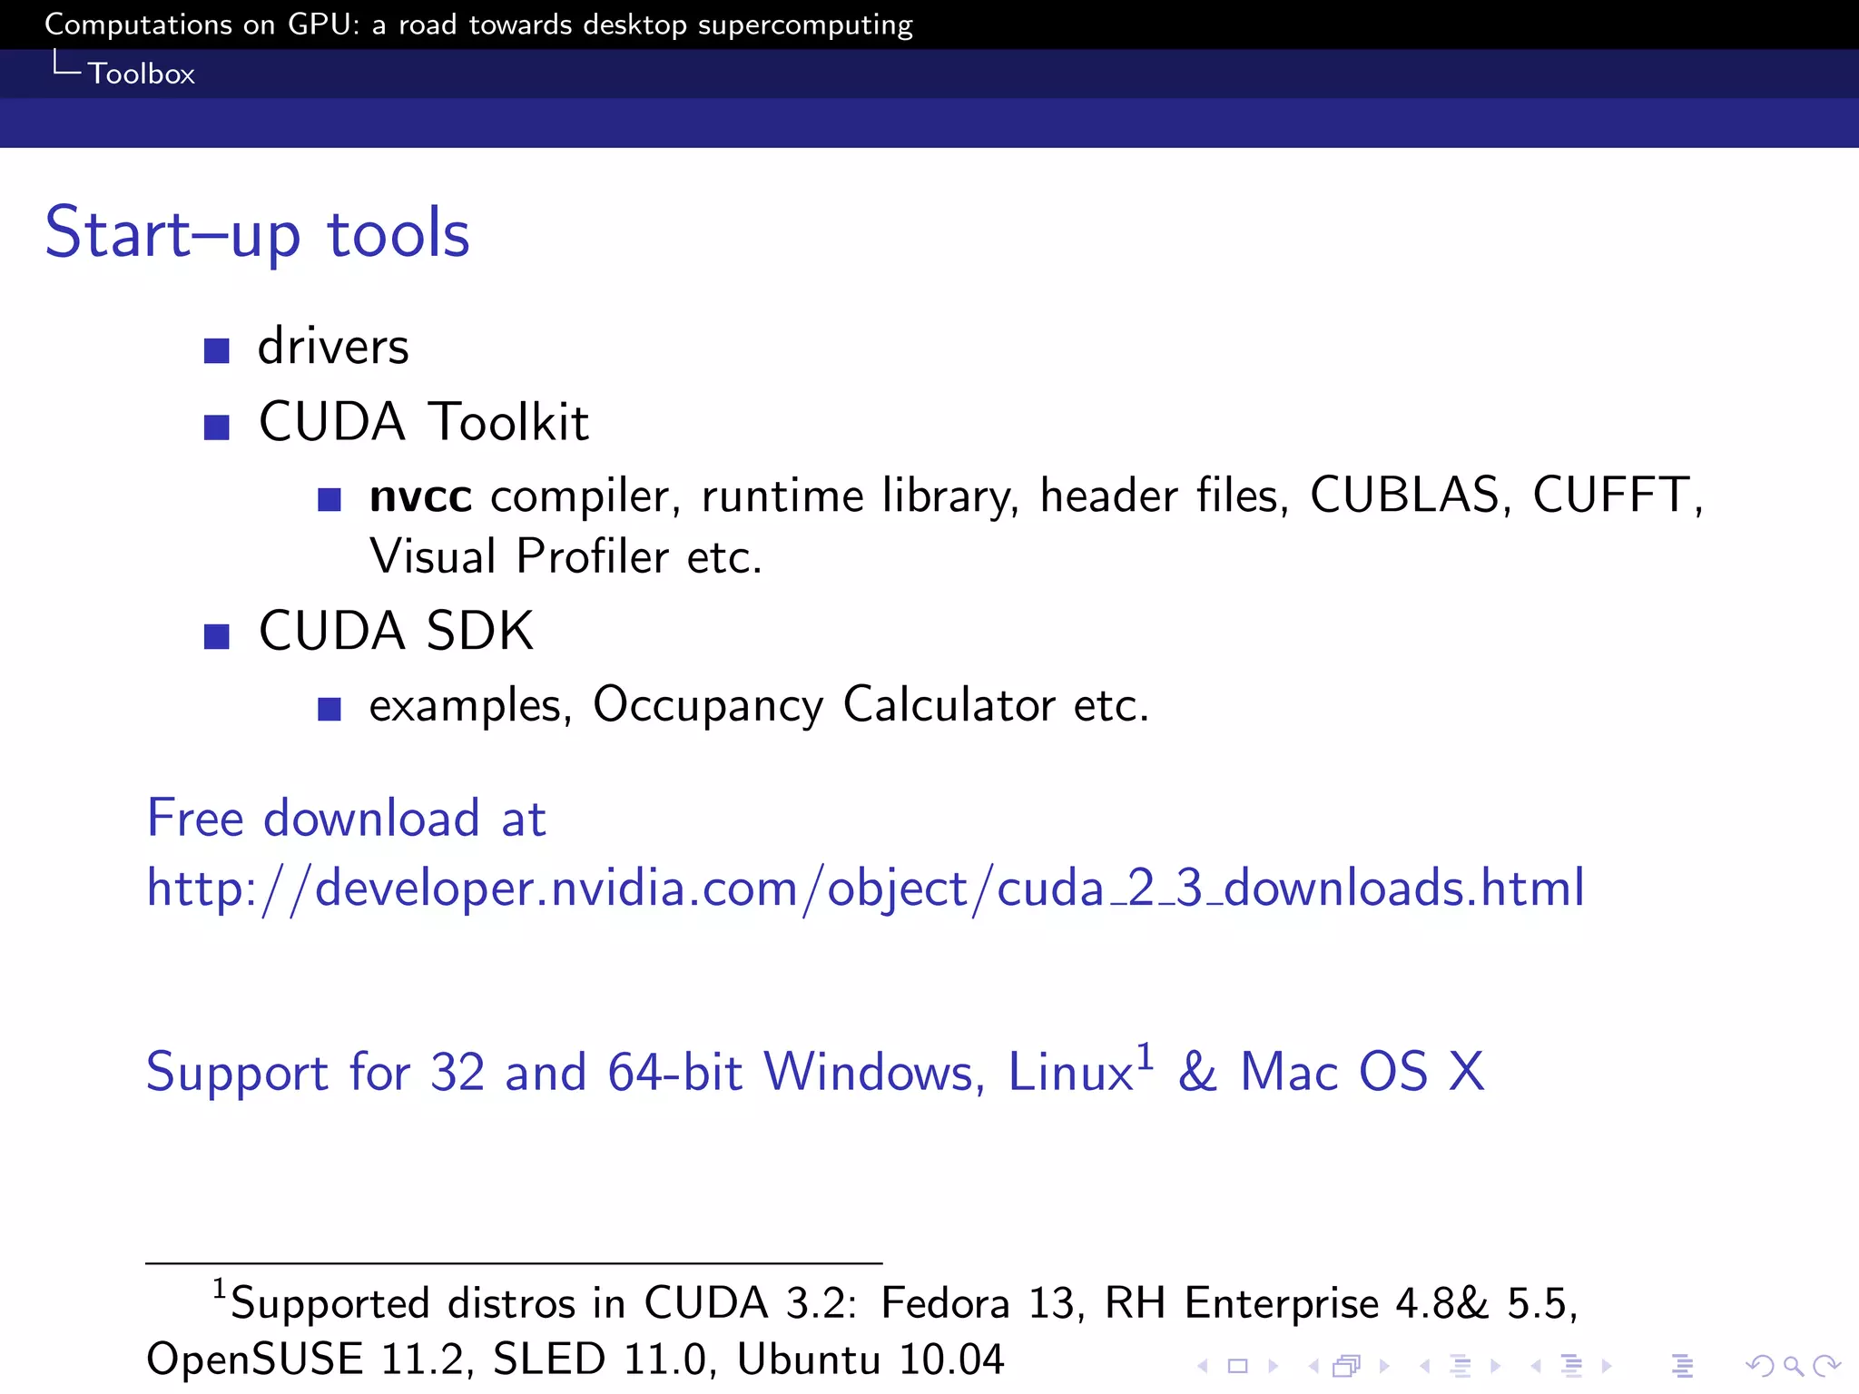Go to previous frame arrow

1313,1366
